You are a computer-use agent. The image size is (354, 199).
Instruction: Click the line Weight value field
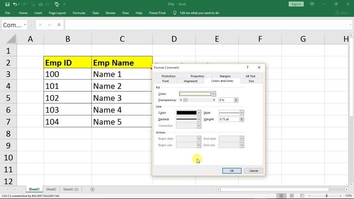click(229, 119)
